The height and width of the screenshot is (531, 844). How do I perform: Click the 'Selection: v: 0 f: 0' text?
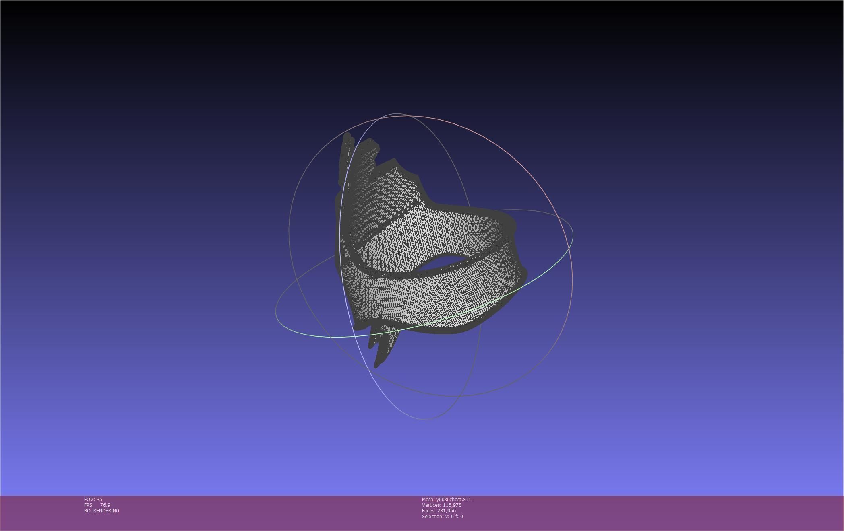tap(442, 516)
